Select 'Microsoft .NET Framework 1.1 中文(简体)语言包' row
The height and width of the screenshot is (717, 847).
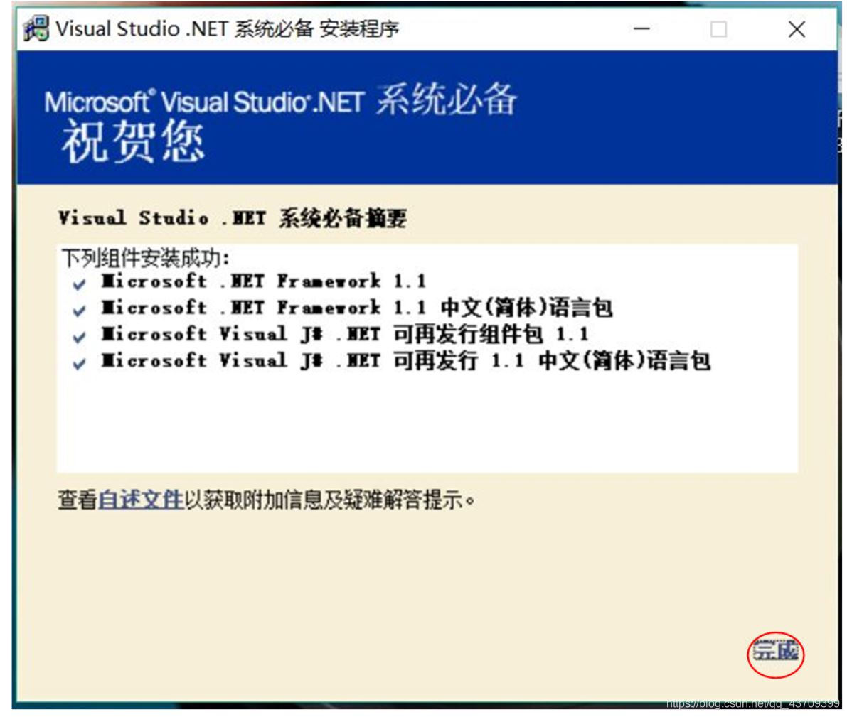[356, 307]
